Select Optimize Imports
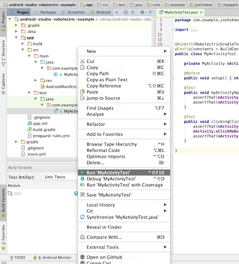 124,157
